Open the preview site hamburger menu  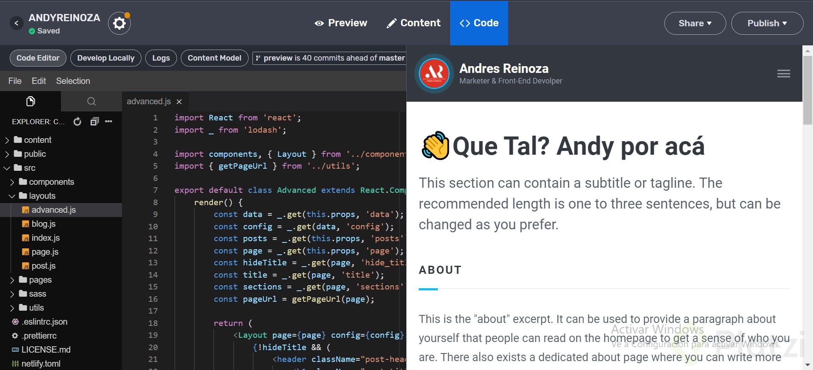784,74
